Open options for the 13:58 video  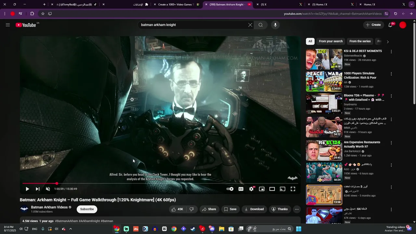click(391, 187)
